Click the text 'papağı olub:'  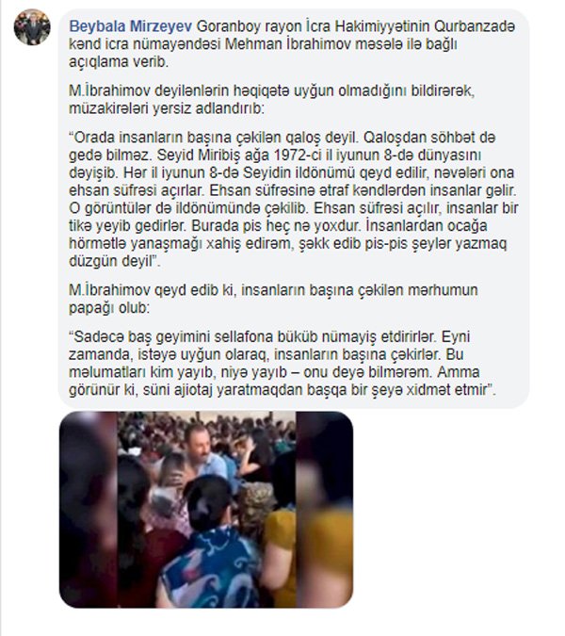click(109, 308)
